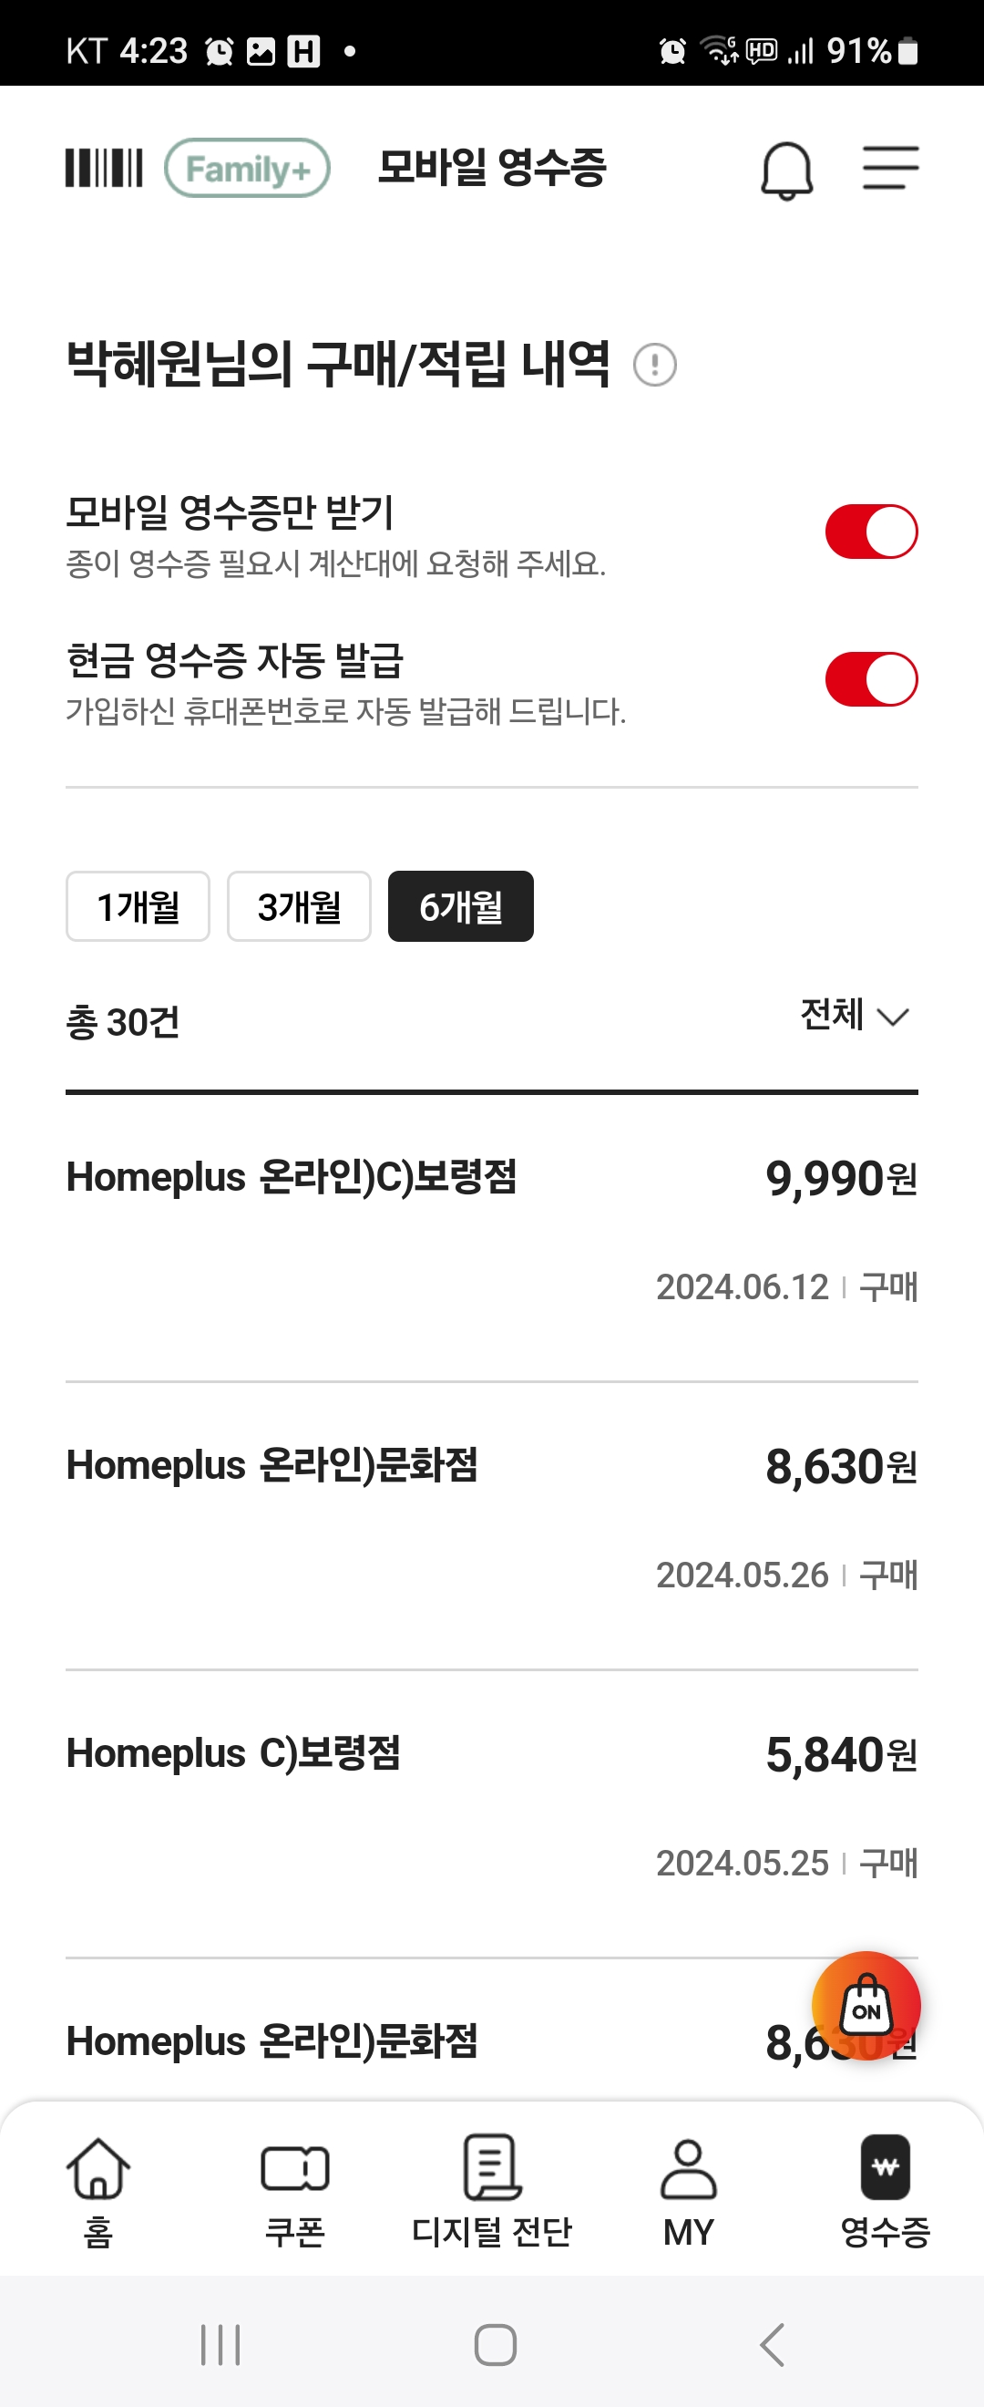Open the barcode membership icon

(x=104, y=168)
